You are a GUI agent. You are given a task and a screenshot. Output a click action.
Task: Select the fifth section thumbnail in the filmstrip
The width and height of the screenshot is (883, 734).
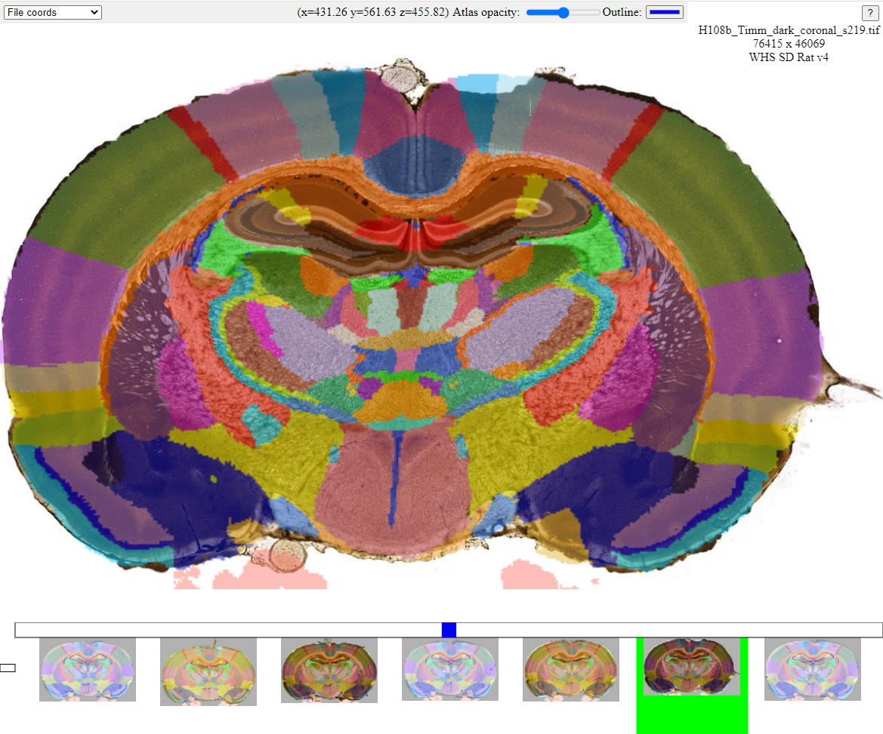tap(571, 669)
